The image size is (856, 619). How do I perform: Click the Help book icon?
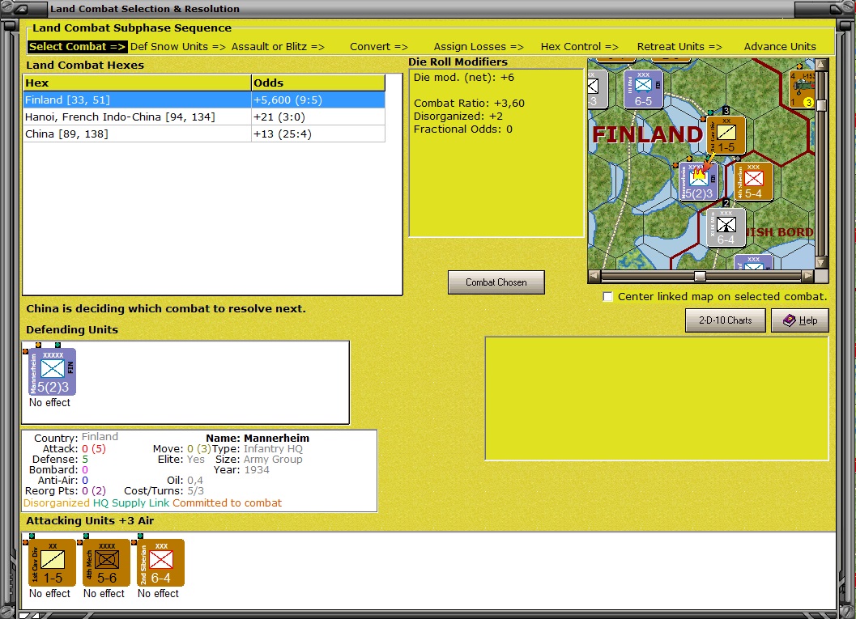tap(790, 320)
